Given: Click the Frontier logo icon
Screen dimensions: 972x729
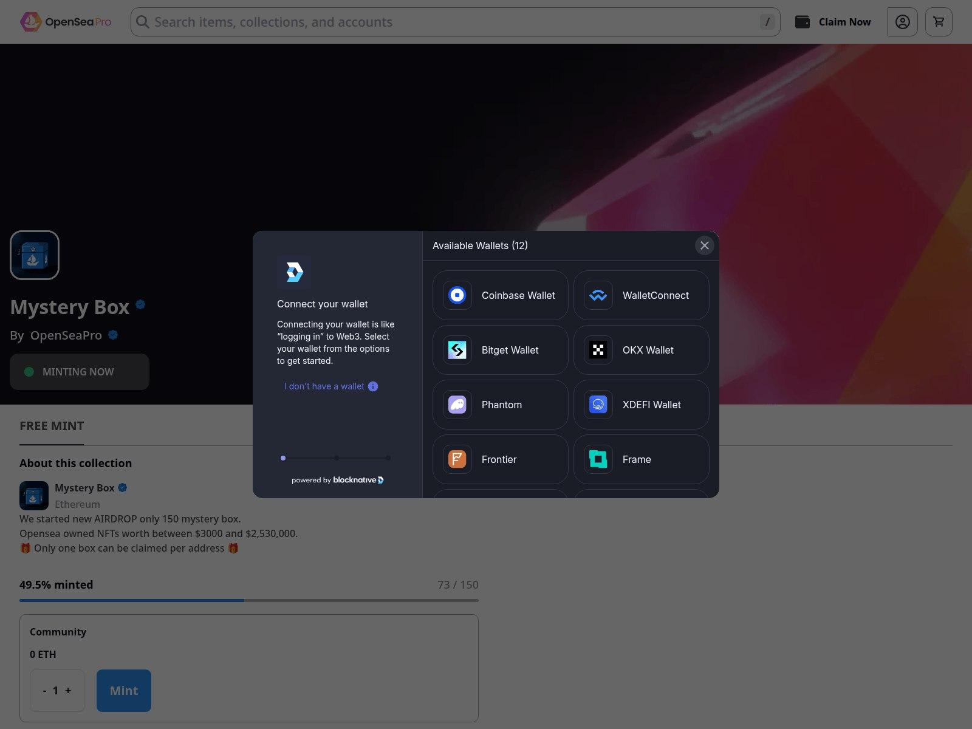Looking at the screenshot, I should pos(457,459).
